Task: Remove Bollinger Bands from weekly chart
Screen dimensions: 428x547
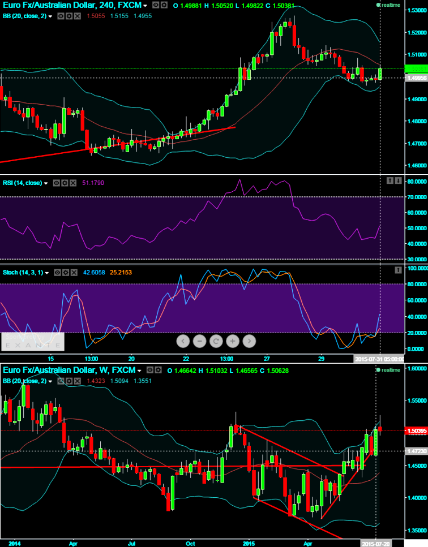Action: (77, 381)
